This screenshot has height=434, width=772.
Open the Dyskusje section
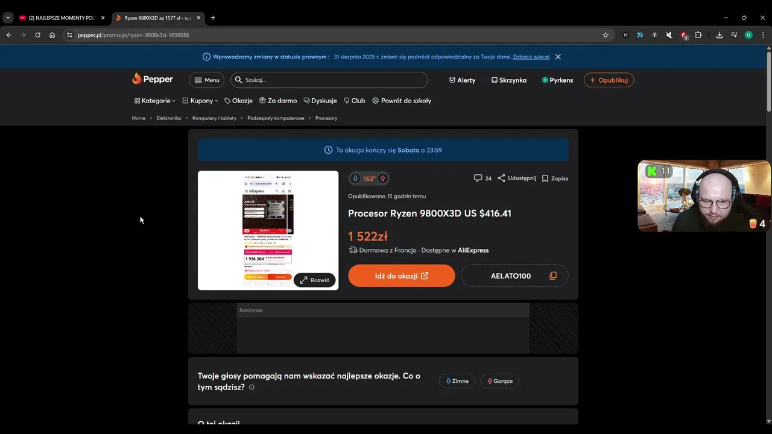320,101
